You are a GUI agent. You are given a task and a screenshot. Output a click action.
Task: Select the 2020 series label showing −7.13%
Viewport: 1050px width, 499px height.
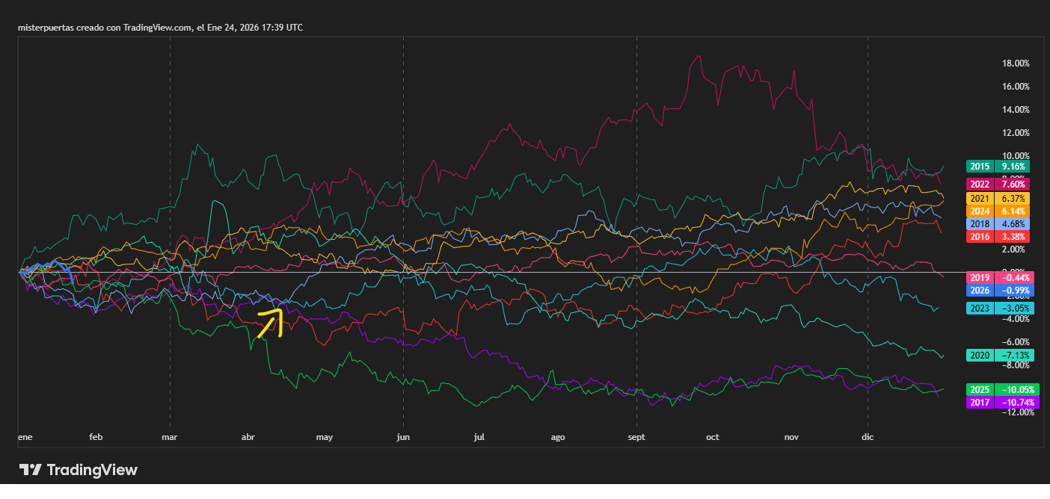pos(1000,356)
